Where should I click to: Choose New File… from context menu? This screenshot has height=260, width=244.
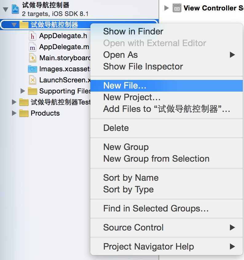click(125, 85)
